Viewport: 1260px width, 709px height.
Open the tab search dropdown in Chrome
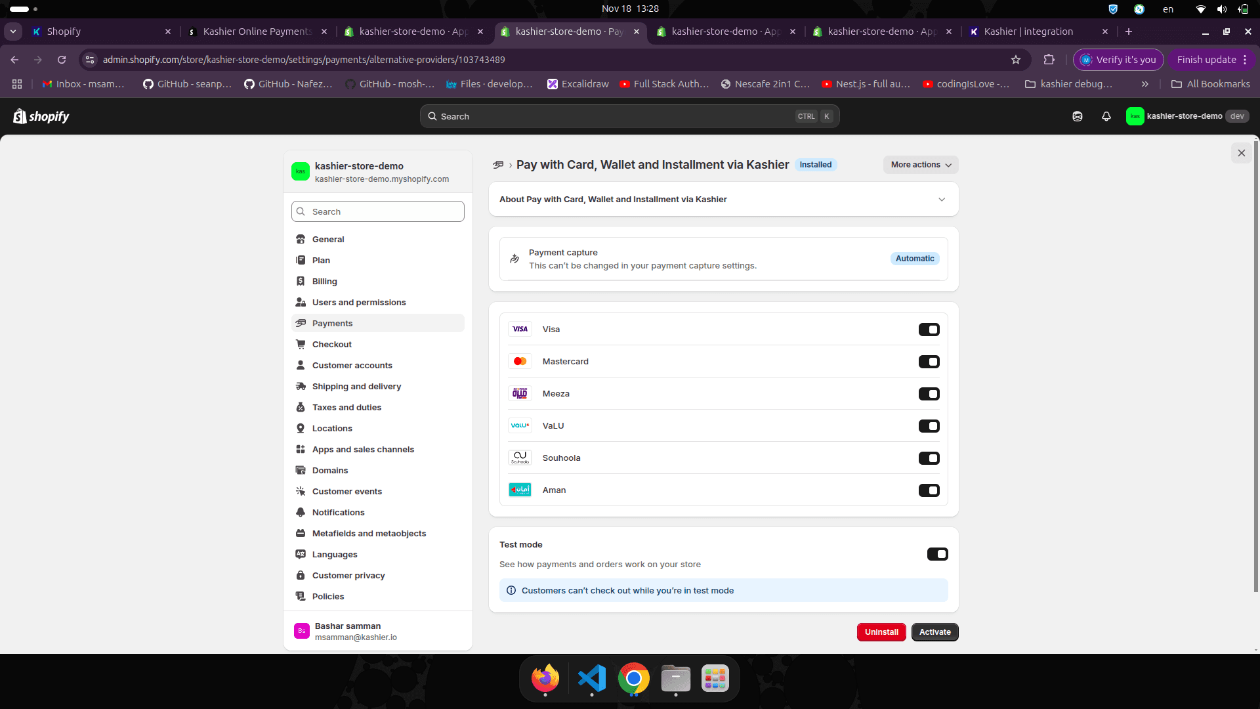point(13,32)
